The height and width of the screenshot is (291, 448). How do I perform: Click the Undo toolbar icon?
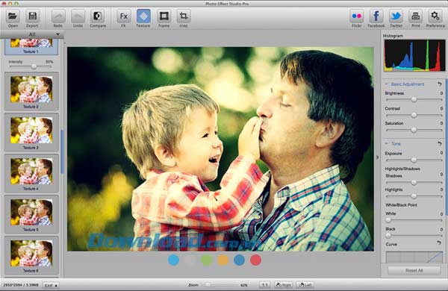pyautogui.click(x=78, y=16)
